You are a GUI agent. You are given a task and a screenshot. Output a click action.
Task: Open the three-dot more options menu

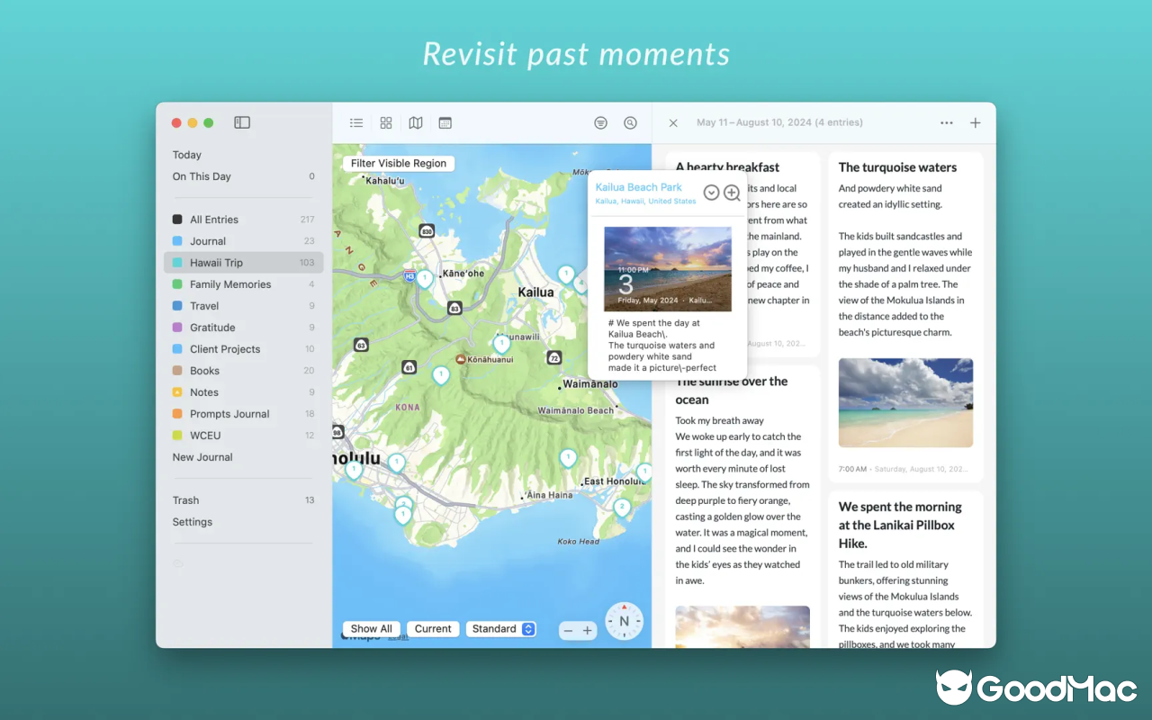point(946,123)
